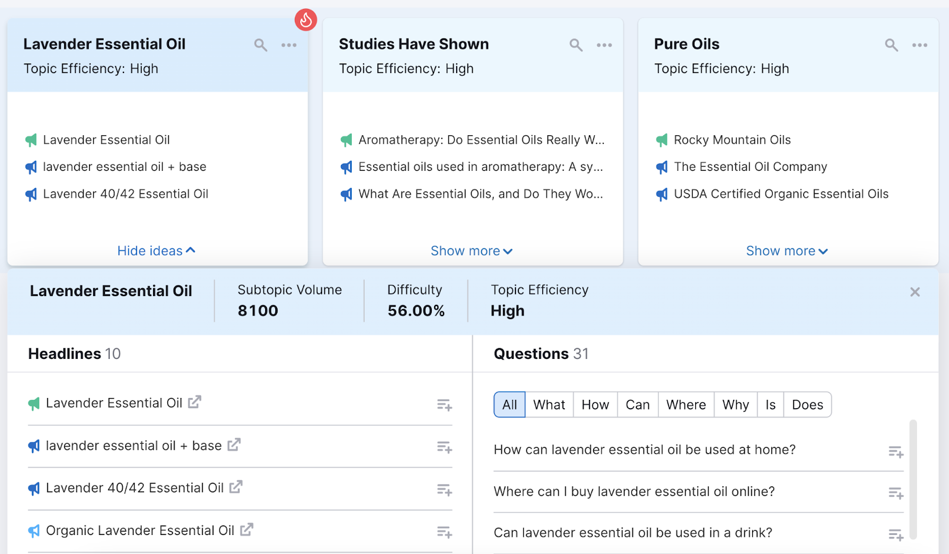
Task: Expand Show more on the Pure Oils card
Action: (x=787, y=250)
